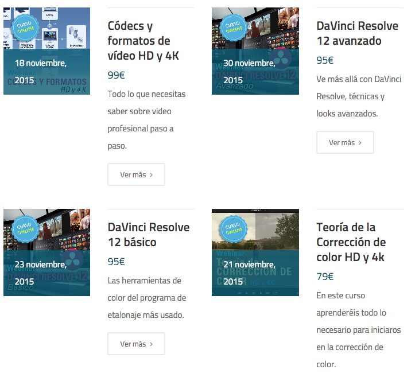Open the DaVinci Resolve 12 básico thumbnail
This screenshot has width=419, height=377.
[46, 252]
